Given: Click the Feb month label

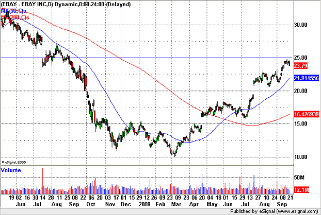Looking at the screenshot, I should pyautogui.click(x=160, y=204).
